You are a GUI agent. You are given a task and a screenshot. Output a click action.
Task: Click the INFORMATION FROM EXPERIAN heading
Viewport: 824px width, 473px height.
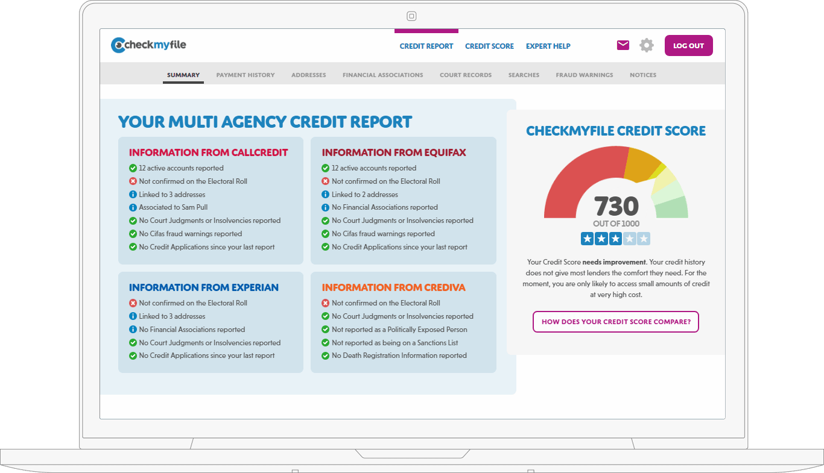click(x=204, y=287)
